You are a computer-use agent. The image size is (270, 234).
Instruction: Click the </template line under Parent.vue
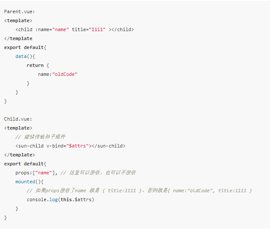(x=18, y=38)
